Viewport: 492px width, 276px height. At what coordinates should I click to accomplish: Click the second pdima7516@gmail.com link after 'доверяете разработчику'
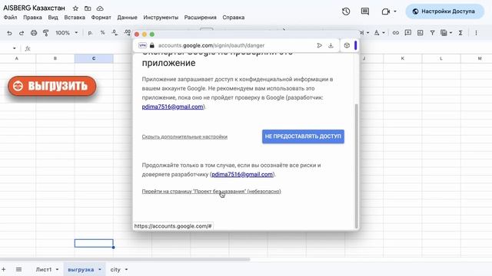242,174
